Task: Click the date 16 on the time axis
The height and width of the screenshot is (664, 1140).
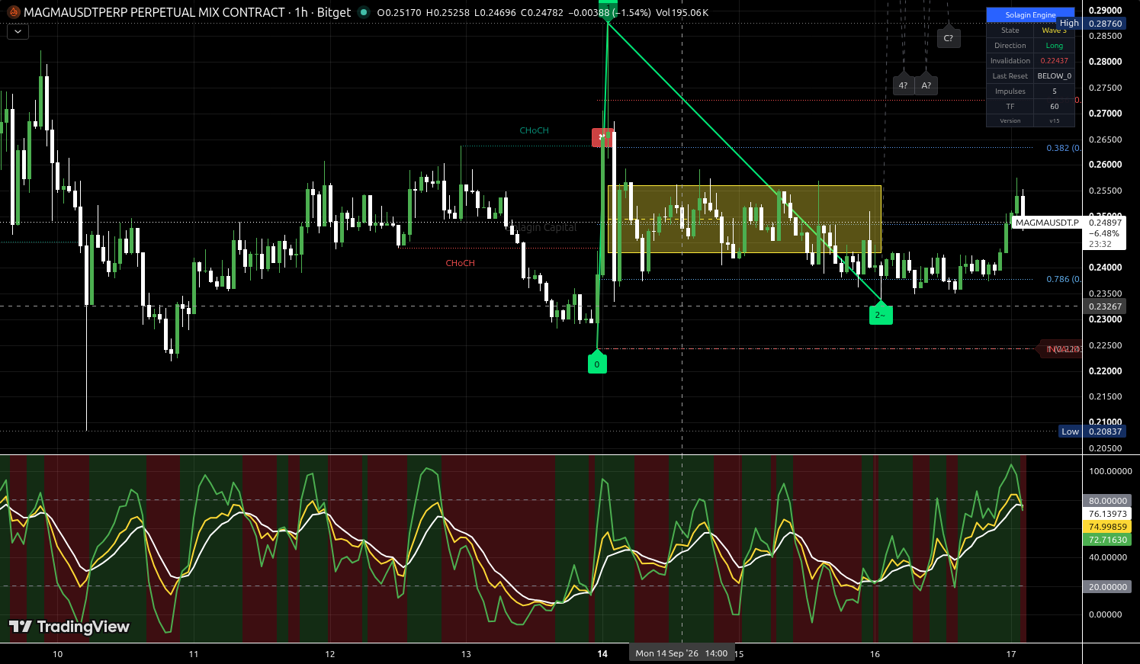Action: (x=875, y=654)
